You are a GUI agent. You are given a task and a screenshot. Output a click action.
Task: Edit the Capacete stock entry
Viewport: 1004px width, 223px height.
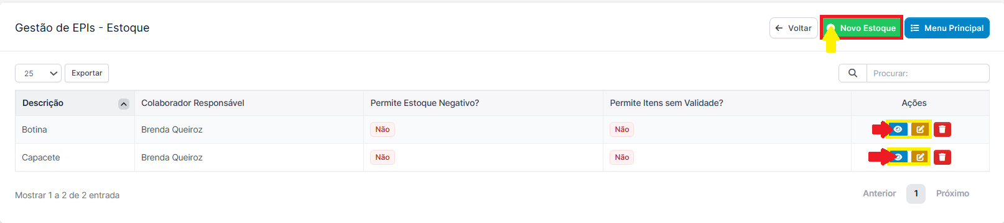point(920,157)
